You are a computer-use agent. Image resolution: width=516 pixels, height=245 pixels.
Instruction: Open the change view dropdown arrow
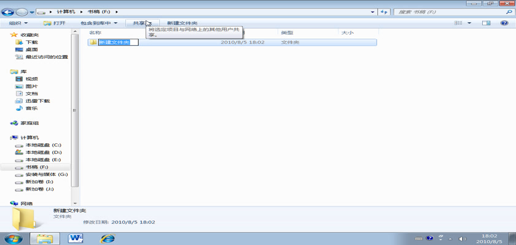(469, 23)
